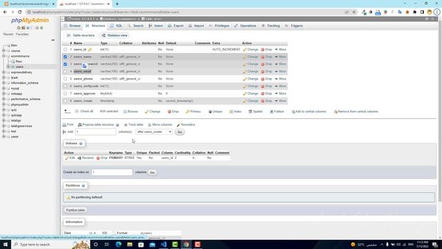Open the Chrome three-dot menu
442x249 pixels.
(x=436, y=12)
